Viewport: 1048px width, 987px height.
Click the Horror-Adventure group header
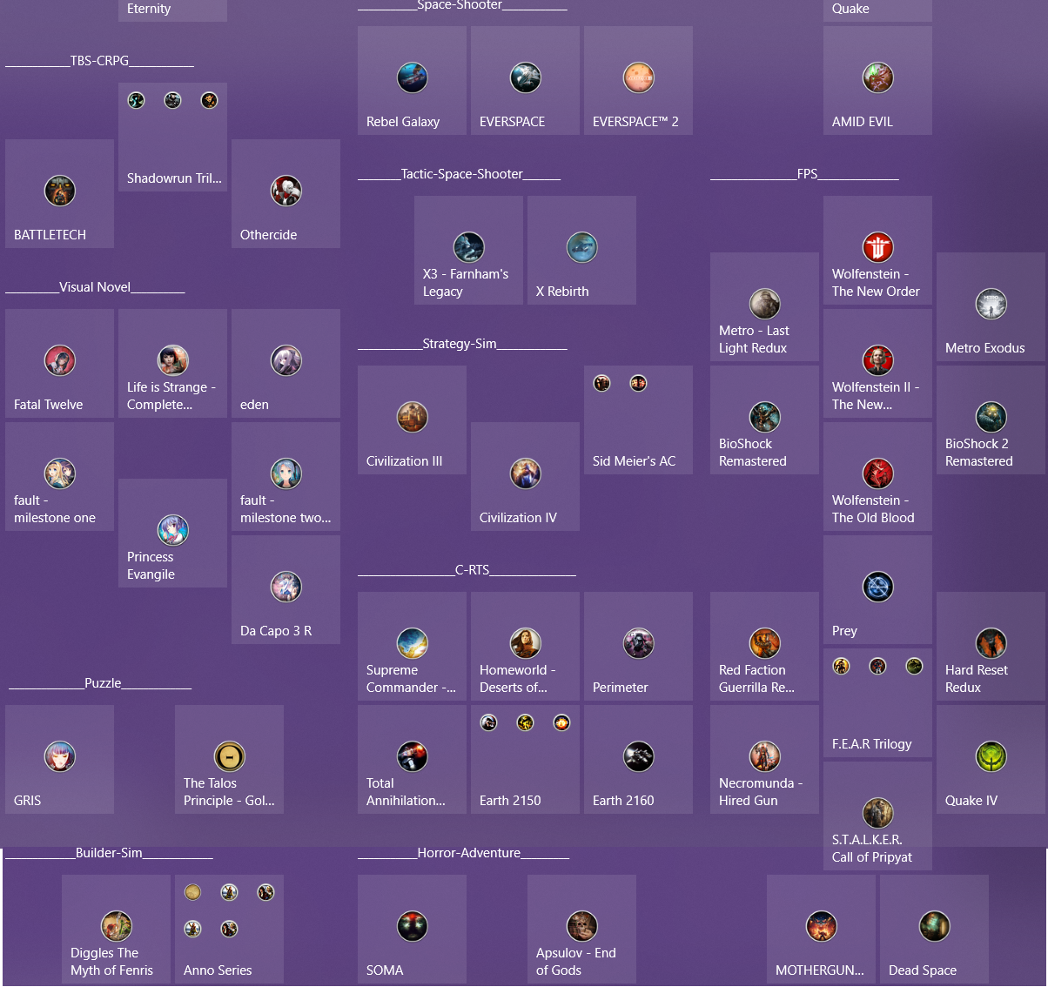click(x=463, y=853)
